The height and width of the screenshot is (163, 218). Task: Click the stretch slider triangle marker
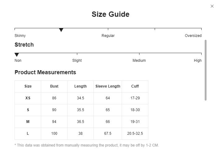pyautogui.click(x=17, y=55)
